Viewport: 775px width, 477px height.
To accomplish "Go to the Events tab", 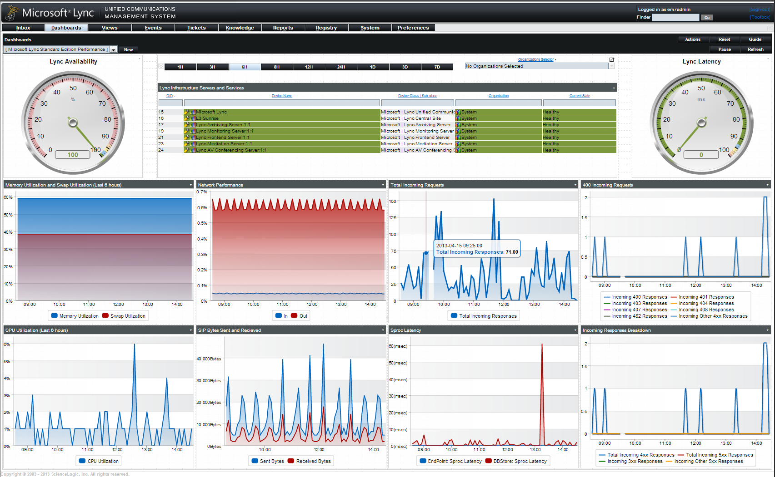I will click(153, 28).
